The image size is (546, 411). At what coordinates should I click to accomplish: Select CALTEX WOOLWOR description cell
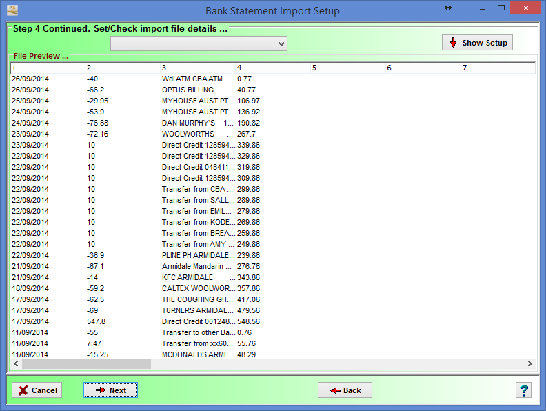[x=198, y=288]
